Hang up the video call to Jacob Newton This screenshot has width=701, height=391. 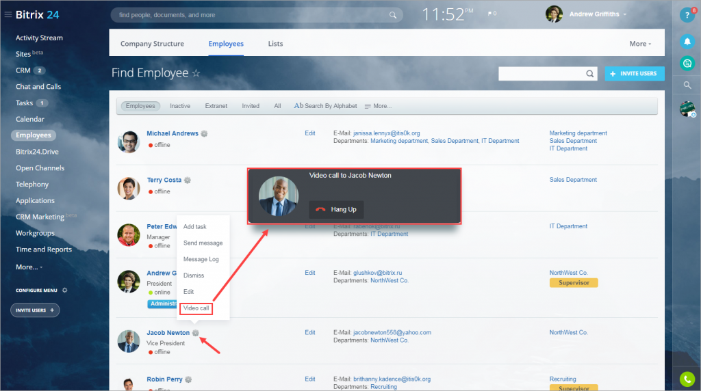coord(336,209)
